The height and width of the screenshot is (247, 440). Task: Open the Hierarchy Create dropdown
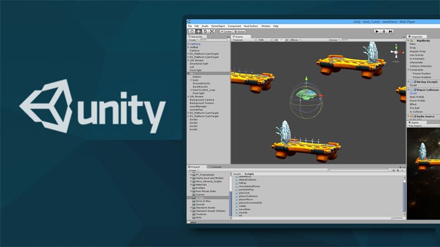(x=193, y=40)
